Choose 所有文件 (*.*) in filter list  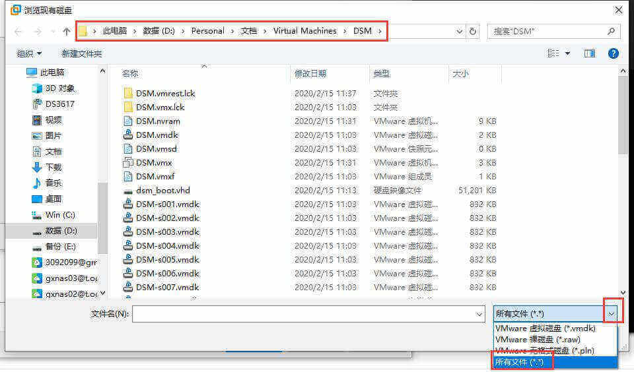click(555, 362)
